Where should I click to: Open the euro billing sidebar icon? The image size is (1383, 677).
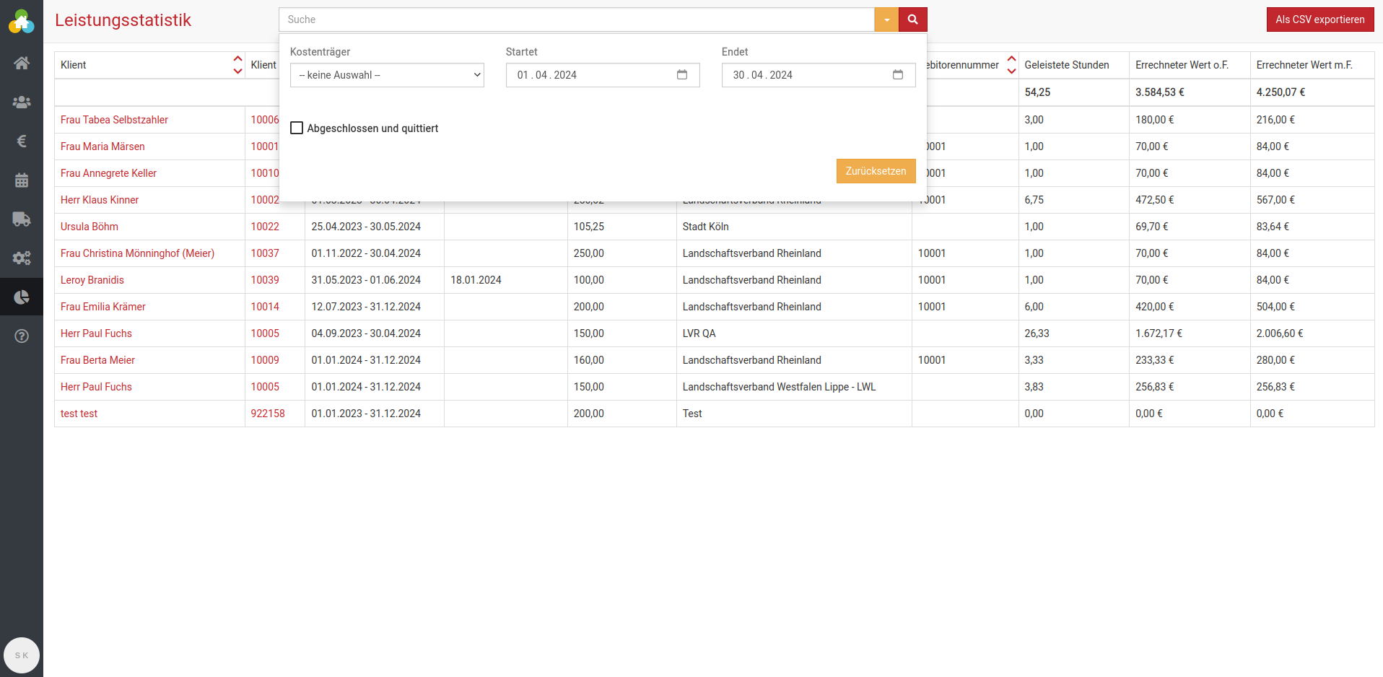(22, 141)
